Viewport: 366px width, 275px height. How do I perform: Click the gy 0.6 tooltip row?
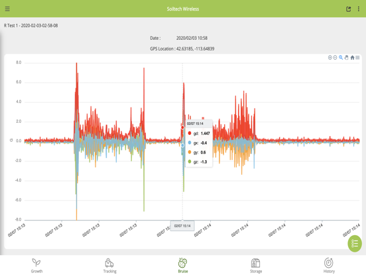(x=199, y=152)
